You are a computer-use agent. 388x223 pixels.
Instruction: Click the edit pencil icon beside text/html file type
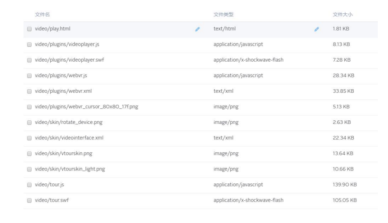(x=316, y=29)
